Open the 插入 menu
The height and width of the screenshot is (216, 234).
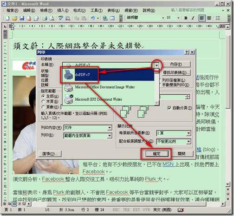pos(63,10)
